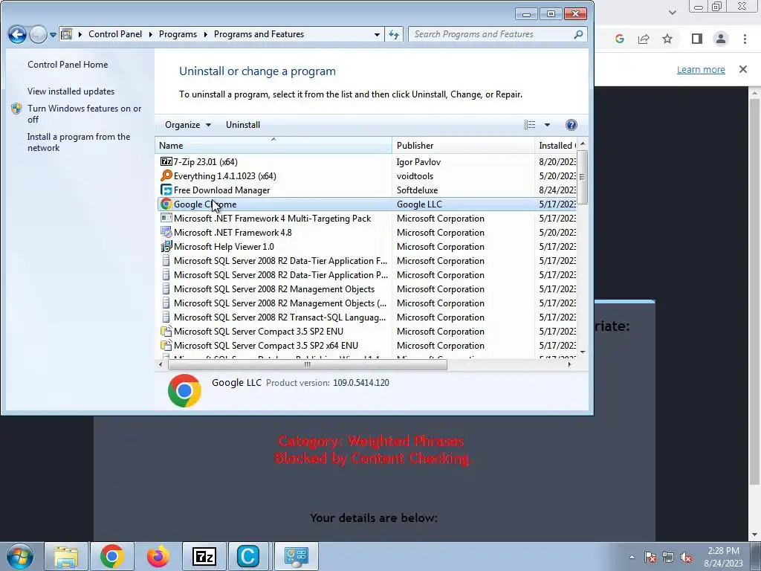Launch Firefox from the taskbar
Screen dimensions: 761x571
[x=158, y=556]
